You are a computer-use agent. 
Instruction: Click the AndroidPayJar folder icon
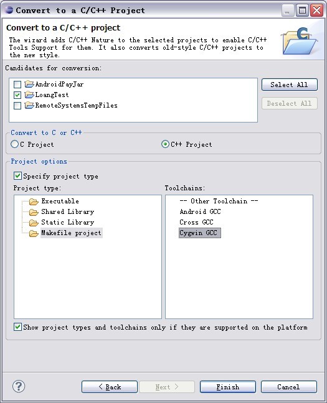point(29,84)
